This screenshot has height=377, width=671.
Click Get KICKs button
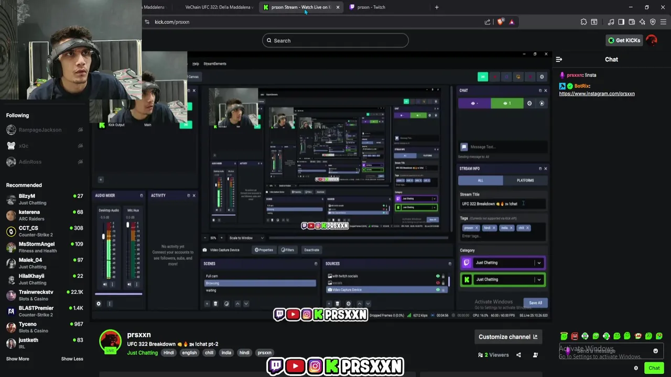pyautogui.click(x=624, y=40)
